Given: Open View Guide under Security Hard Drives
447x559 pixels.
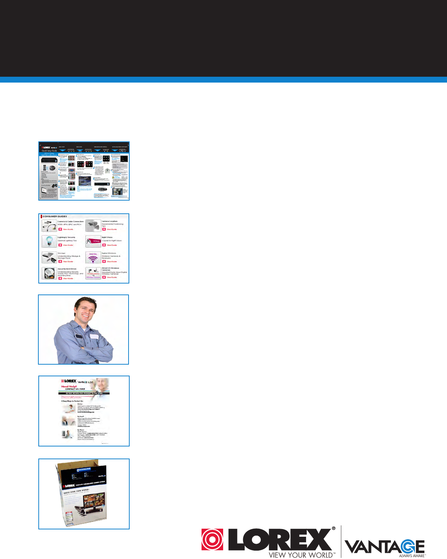Looking at the screenshot, I should [x=66, y=278].
